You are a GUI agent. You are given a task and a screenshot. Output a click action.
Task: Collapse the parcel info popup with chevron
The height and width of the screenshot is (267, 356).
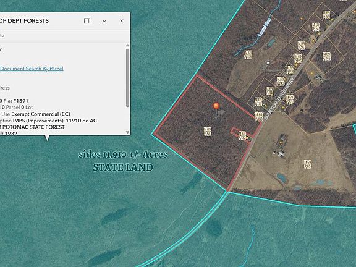tap(104, 21)
